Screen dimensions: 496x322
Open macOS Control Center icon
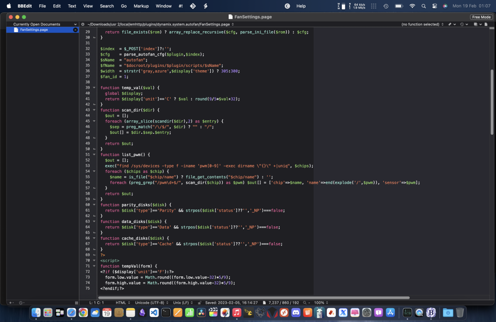tap(434, 6)
